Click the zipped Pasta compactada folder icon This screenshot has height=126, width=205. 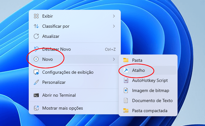[x=126, y=111]
